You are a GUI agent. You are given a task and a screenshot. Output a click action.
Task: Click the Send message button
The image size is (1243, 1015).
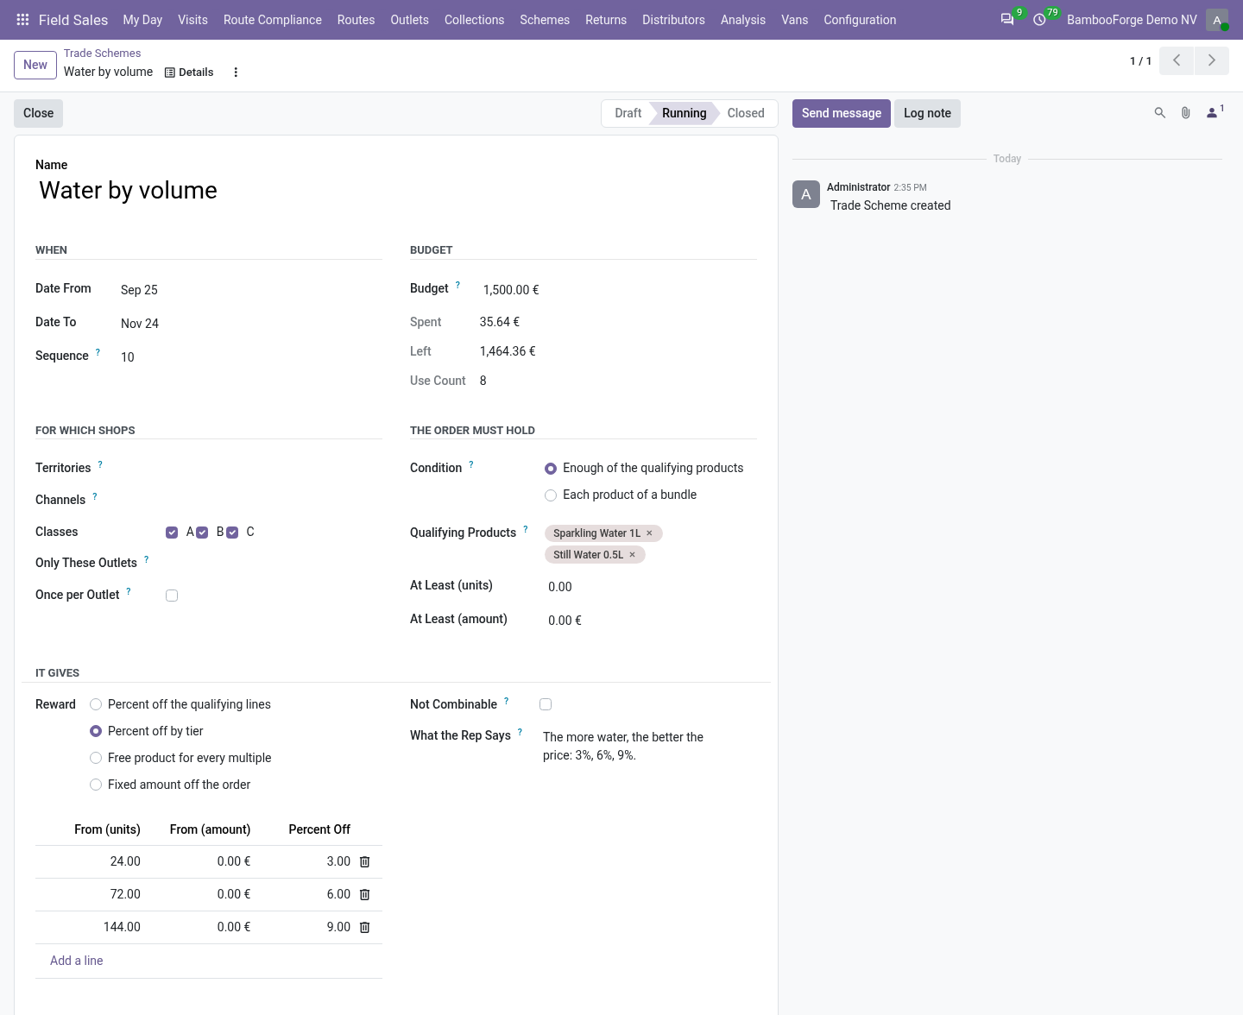(x=842, y=113)
